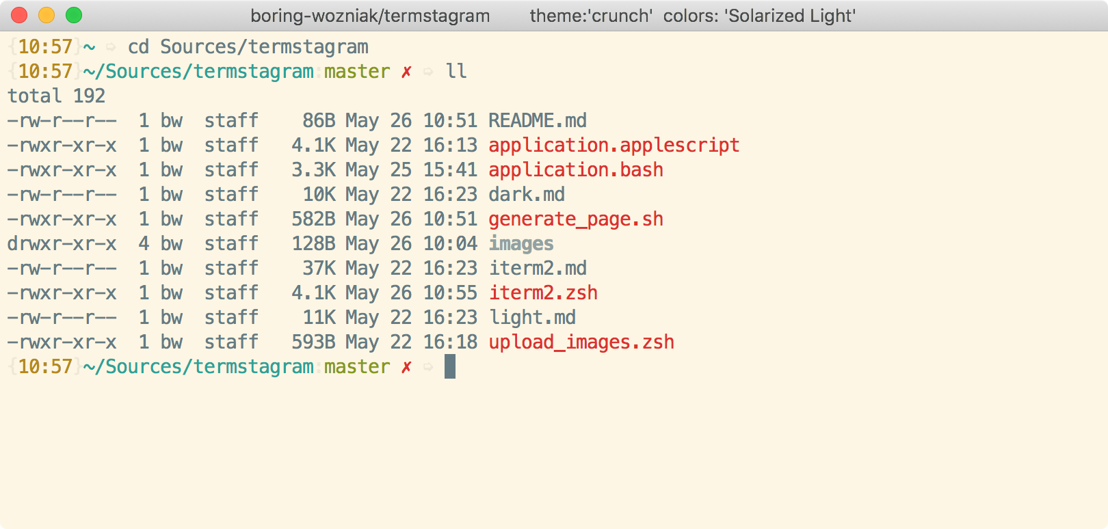Click the README.md file name

(x=538, y=121)
